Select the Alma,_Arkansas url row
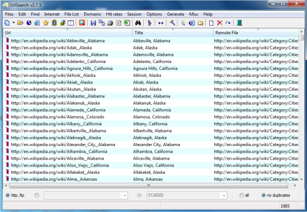 (x=54, y=179)
